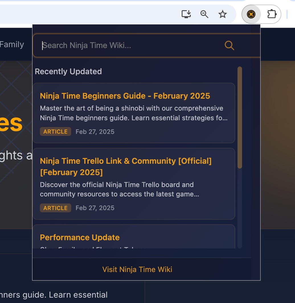The image size is (295, 303).
Task: Click the popup's vertical scrollbar thumb
Action: [240, 117]
